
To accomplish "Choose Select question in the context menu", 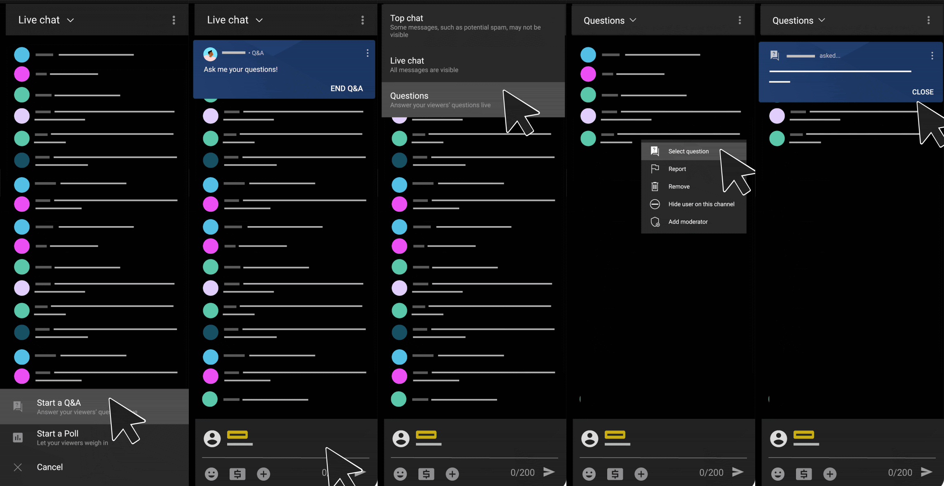I will [694, 151].
